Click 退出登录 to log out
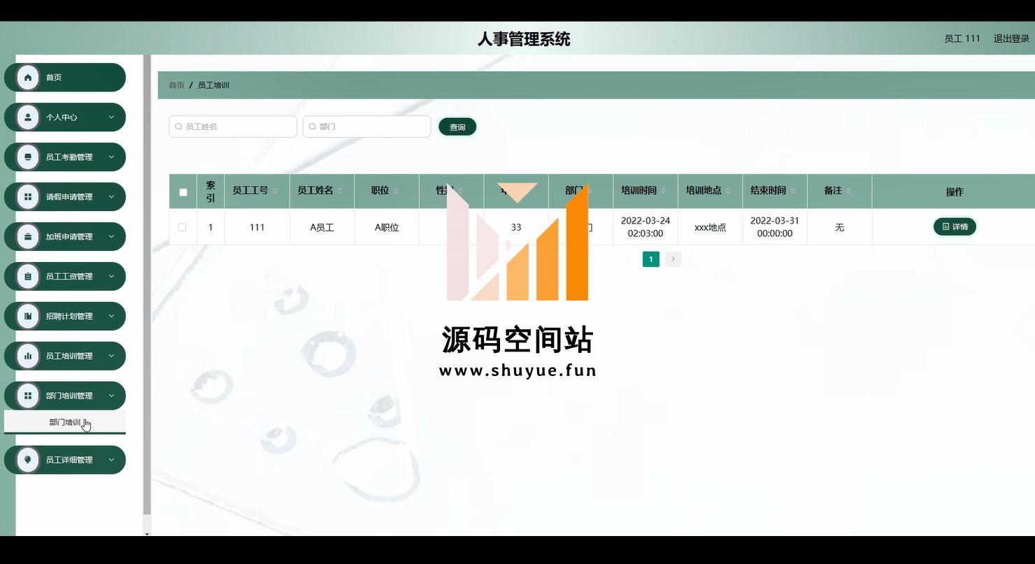Screen dimensions: 1035x564 (1011, 39)
